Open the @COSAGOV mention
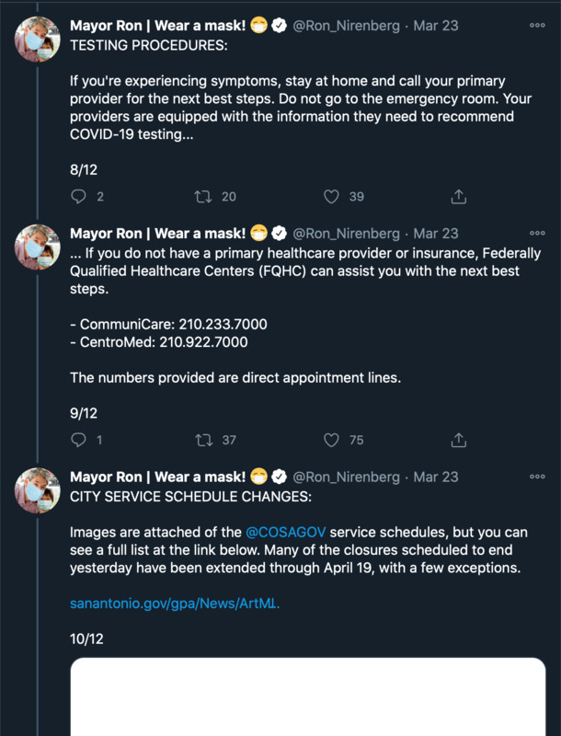Screen dimensions: 561x736 287,533
